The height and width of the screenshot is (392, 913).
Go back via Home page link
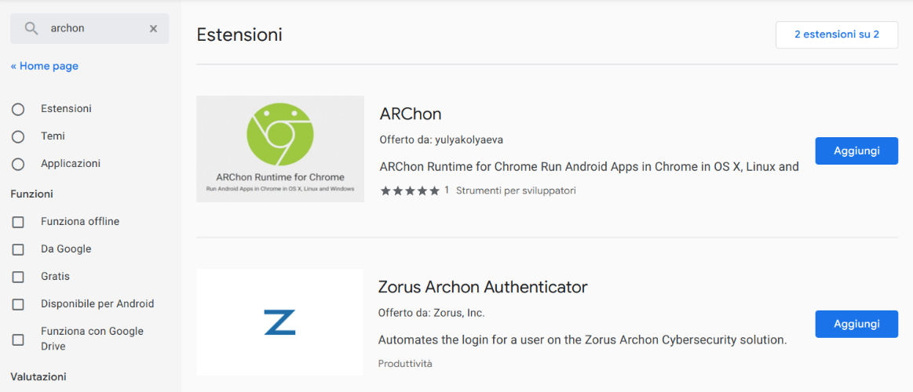click(x=44, y=67)
